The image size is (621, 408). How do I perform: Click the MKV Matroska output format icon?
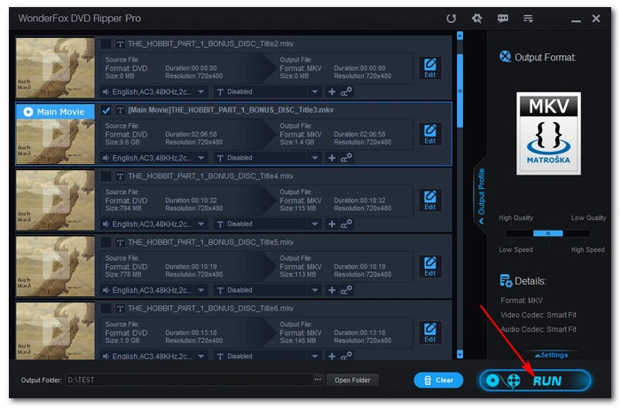[548, 134]
